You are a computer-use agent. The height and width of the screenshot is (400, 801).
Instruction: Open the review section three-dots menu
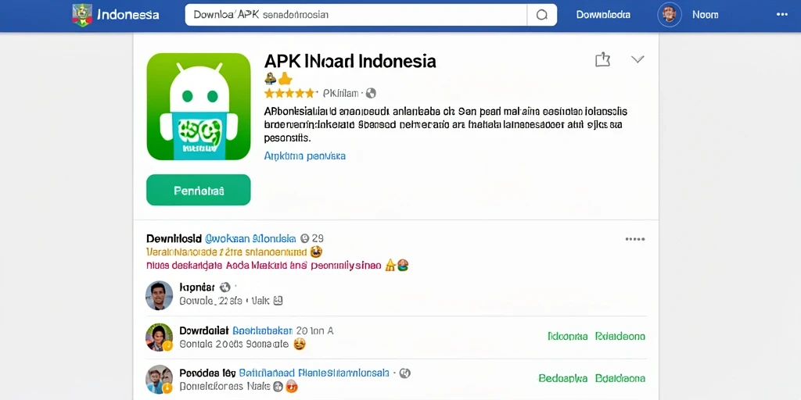coord(635,239)
